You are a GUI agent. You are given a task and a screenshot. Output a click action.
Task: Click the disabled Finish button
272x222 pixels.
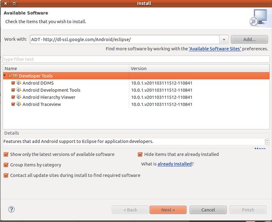[248, 210]
